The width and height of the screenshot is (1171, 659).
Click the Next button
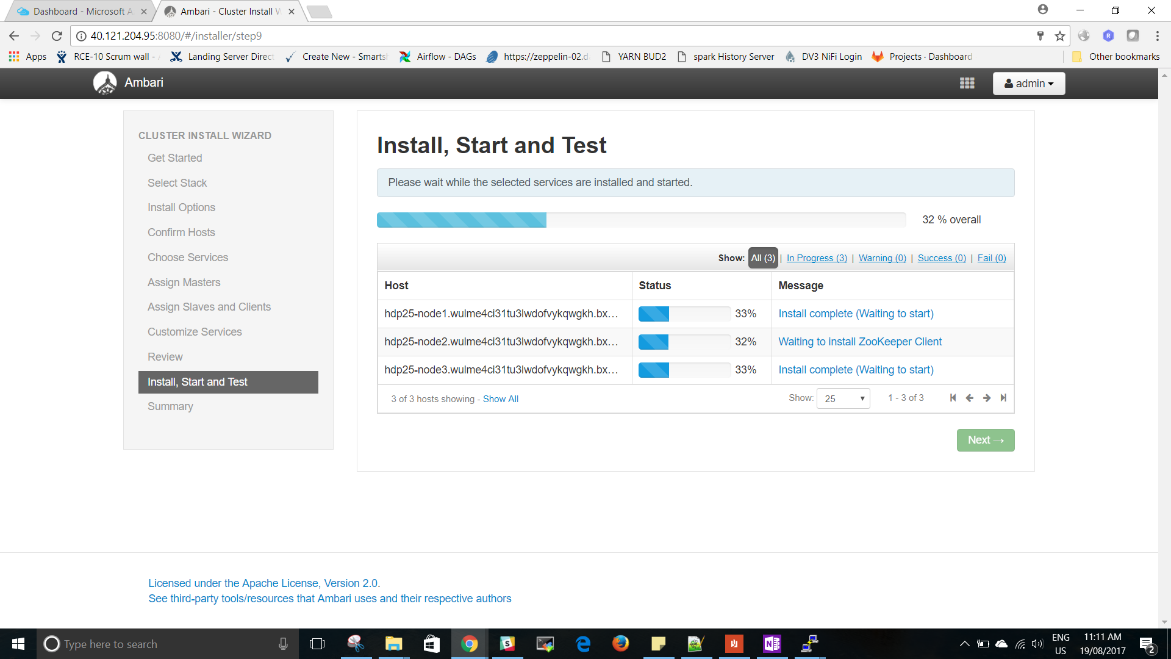986,440
